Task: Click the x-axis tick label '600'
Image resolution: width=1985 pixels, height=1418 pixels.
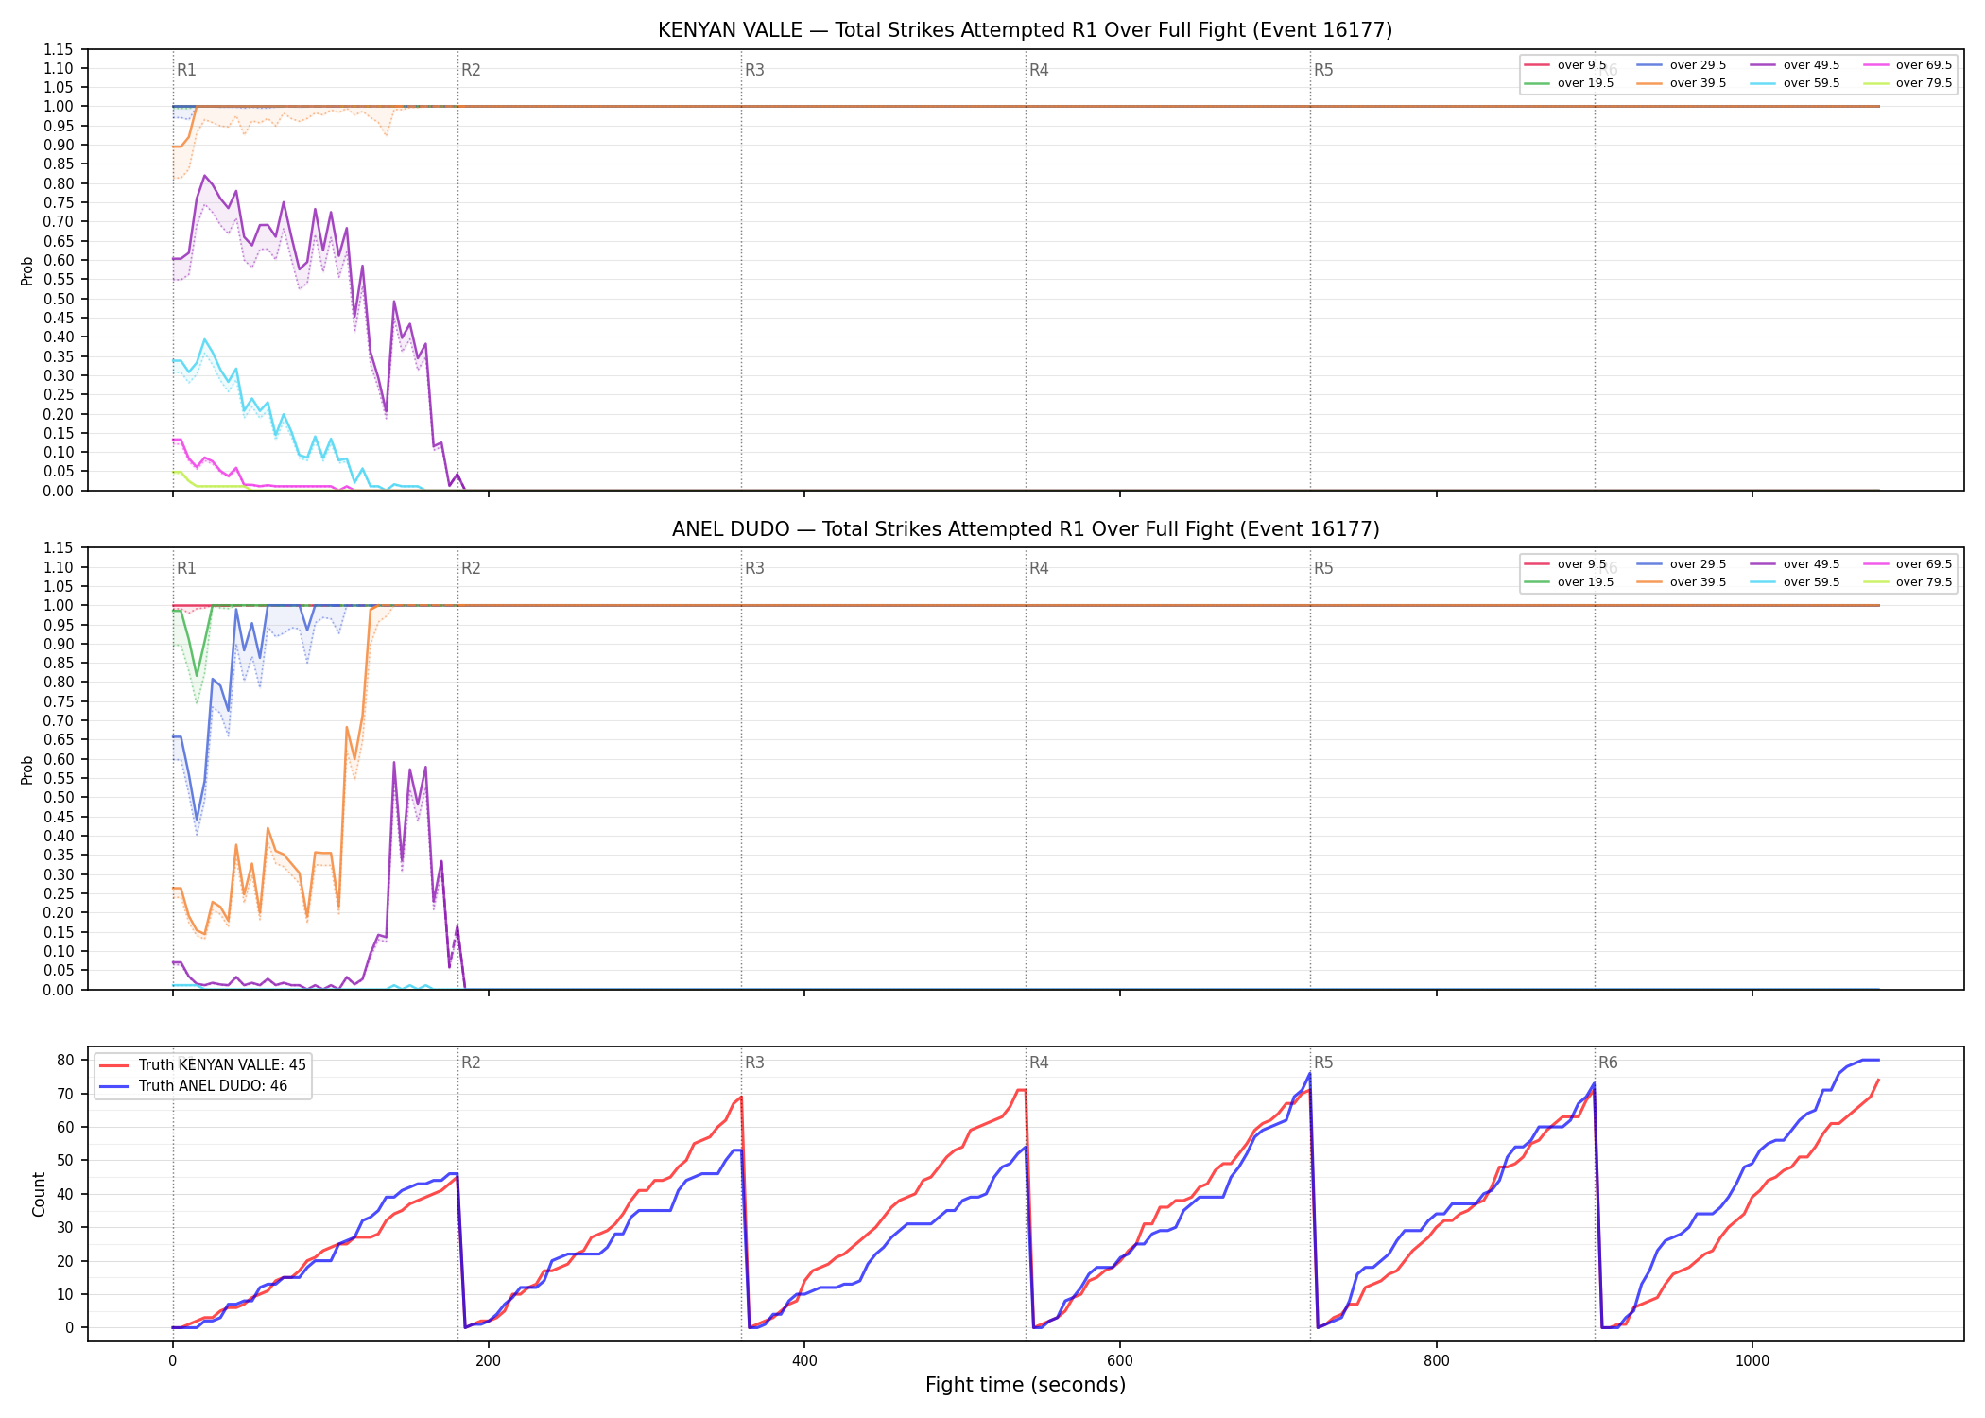Action: [1120, 1361]
